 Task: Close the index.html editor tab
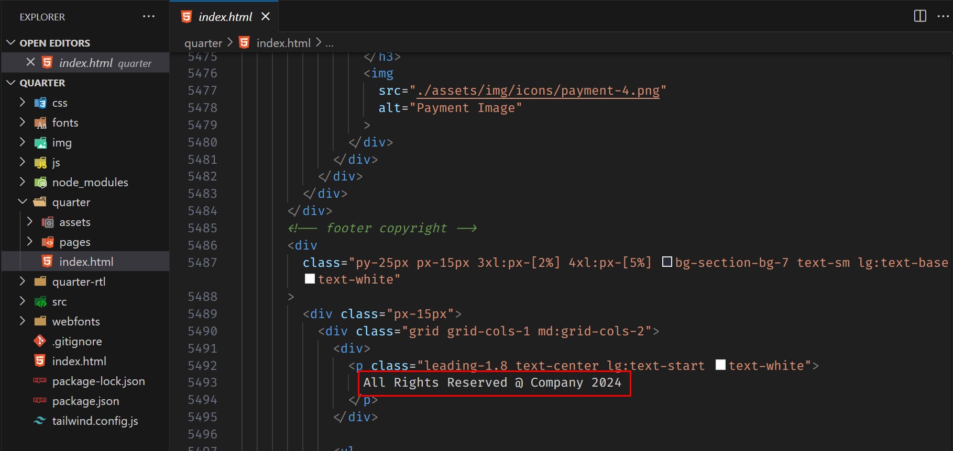click(266, 16)
